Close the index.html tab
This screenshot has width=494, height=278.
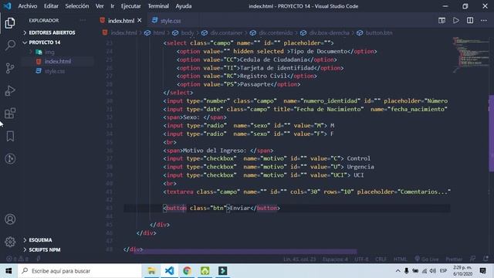(x=139, y=21)
